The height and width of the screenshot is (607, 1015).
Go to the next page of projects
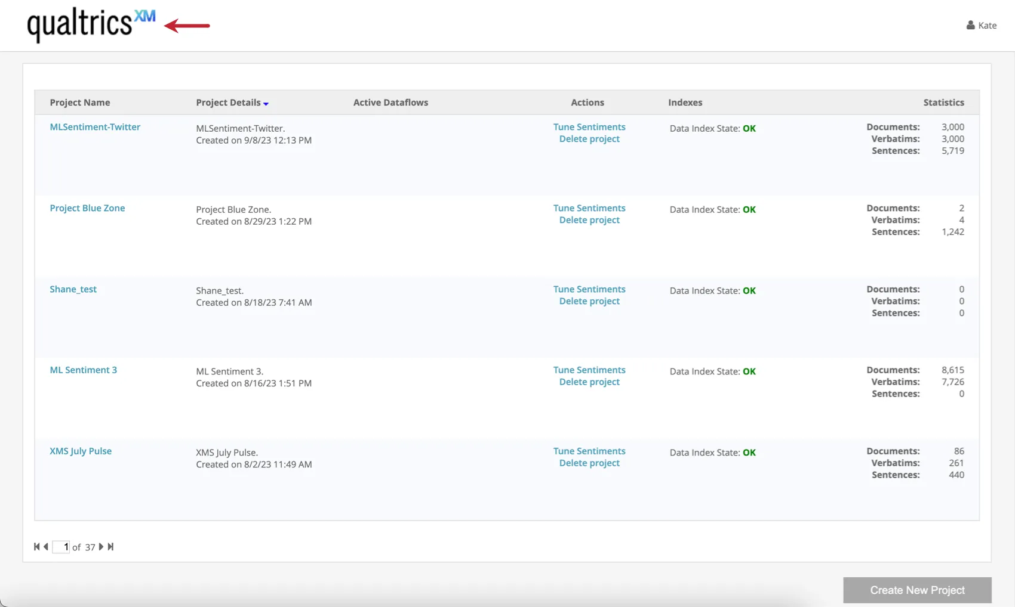pyautogui.click(x=101, y=547)
